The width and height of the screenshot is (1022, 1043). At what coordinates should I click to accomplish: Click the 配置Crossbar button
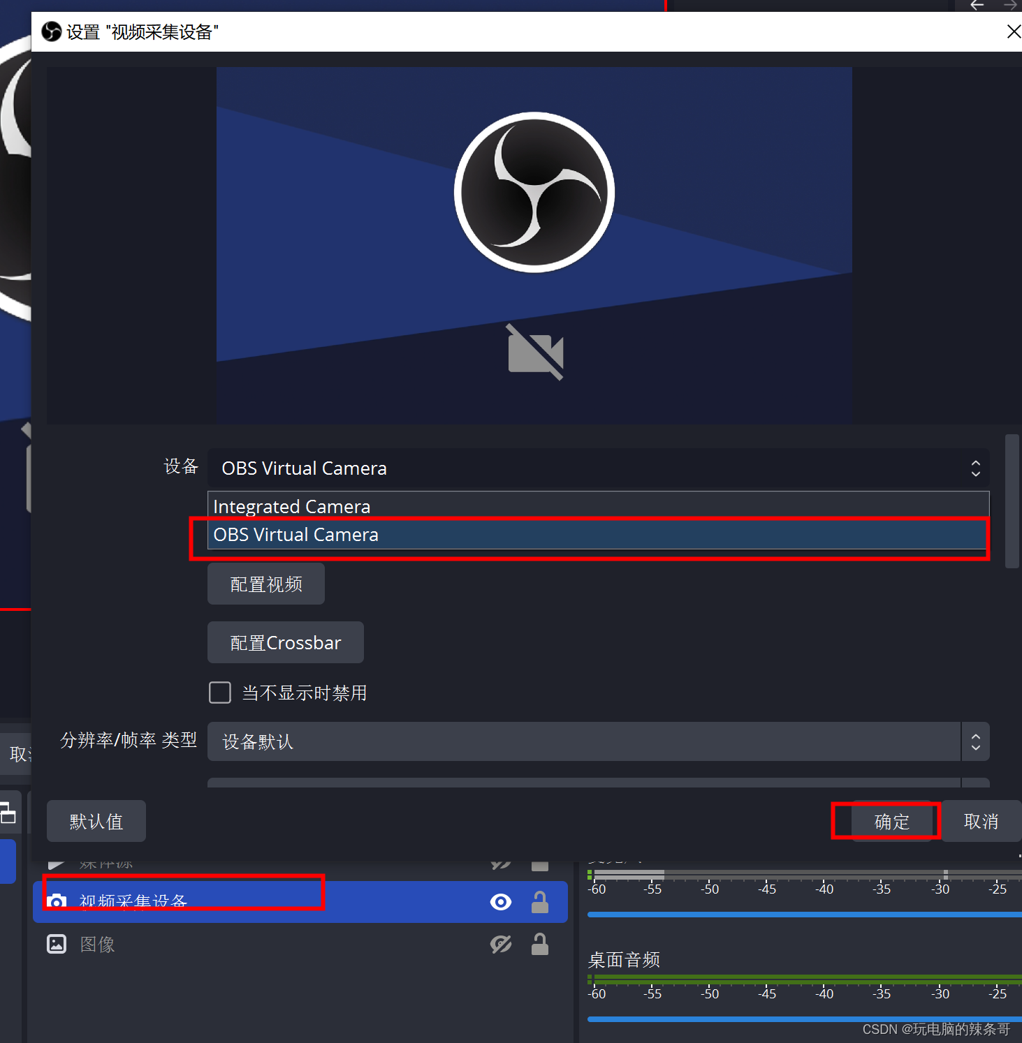pyautogui.click(x=286, y=642)
